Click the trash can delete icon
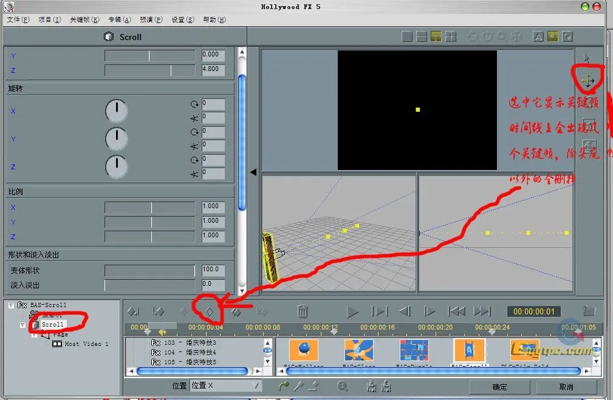 [x=302, y=311]
